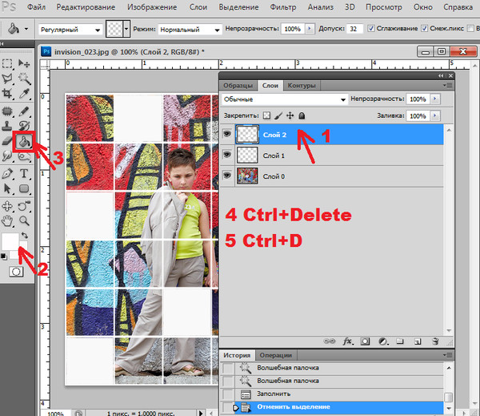Toggle Quick Mask mode

(x=16, y=272)
